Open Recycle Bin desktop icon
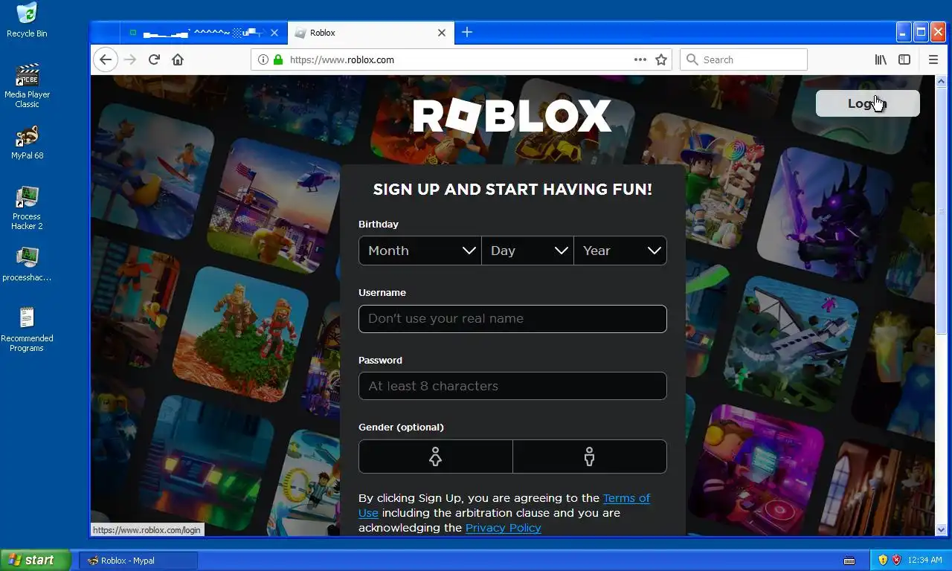Image resolution: width=952 pixels, height=571 pixels. pos(27,20)
